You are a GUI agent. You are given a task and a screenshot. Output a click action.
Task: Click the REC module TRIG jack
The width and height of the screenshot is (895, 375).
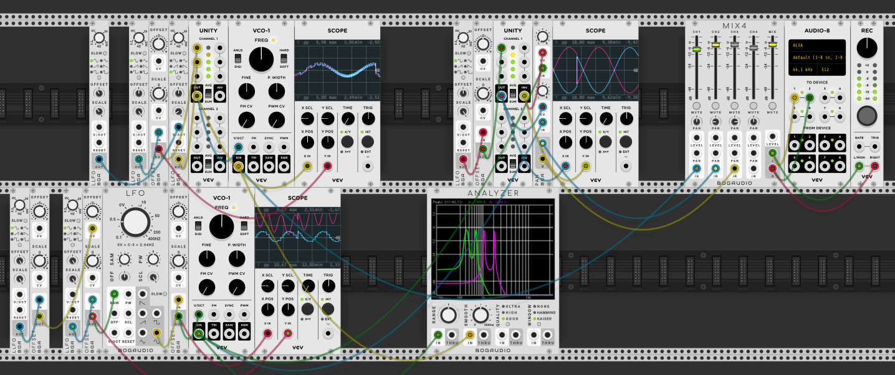coord(874,147)
